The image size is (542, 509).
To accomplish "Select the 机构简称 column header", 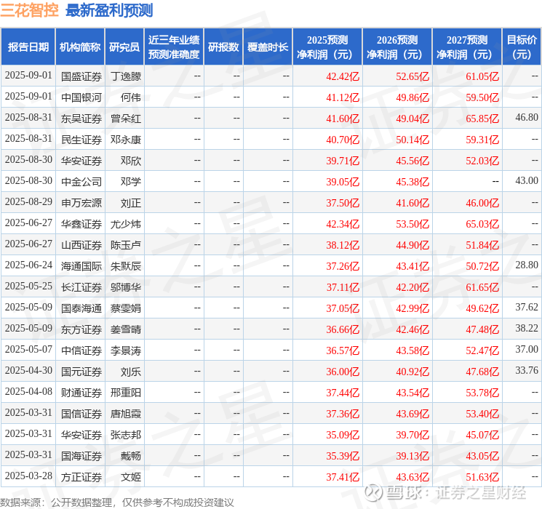I will 80,47.
